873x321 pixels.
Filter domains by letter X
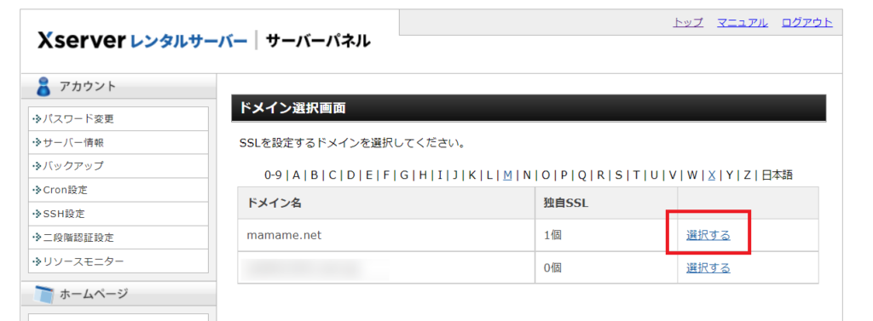coord(712,175)
